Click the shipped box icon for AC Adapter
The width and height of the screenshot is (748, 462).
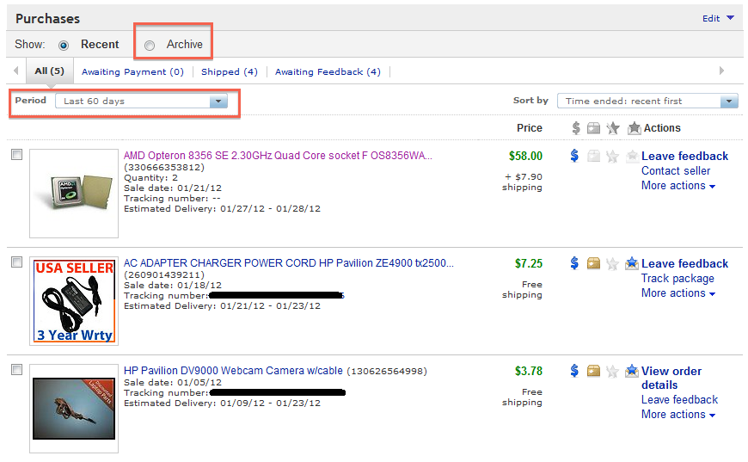click(x=593, y=263)
